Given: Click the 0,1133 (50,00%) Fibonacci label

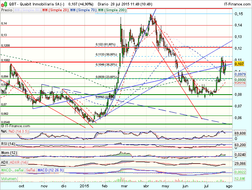Looking at the screenshot, I should pyautogui.click(x=106, y=55).
